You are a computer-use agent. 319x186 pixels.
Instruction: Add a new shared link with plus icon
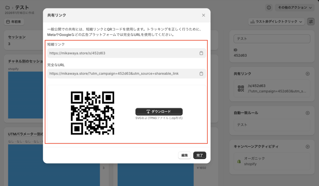point(307,74)
